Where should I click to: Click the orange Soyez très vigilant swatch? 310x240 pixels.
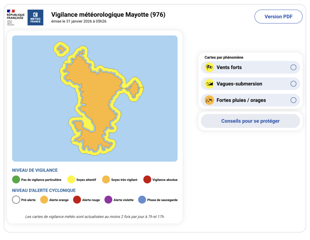point(106,179)
